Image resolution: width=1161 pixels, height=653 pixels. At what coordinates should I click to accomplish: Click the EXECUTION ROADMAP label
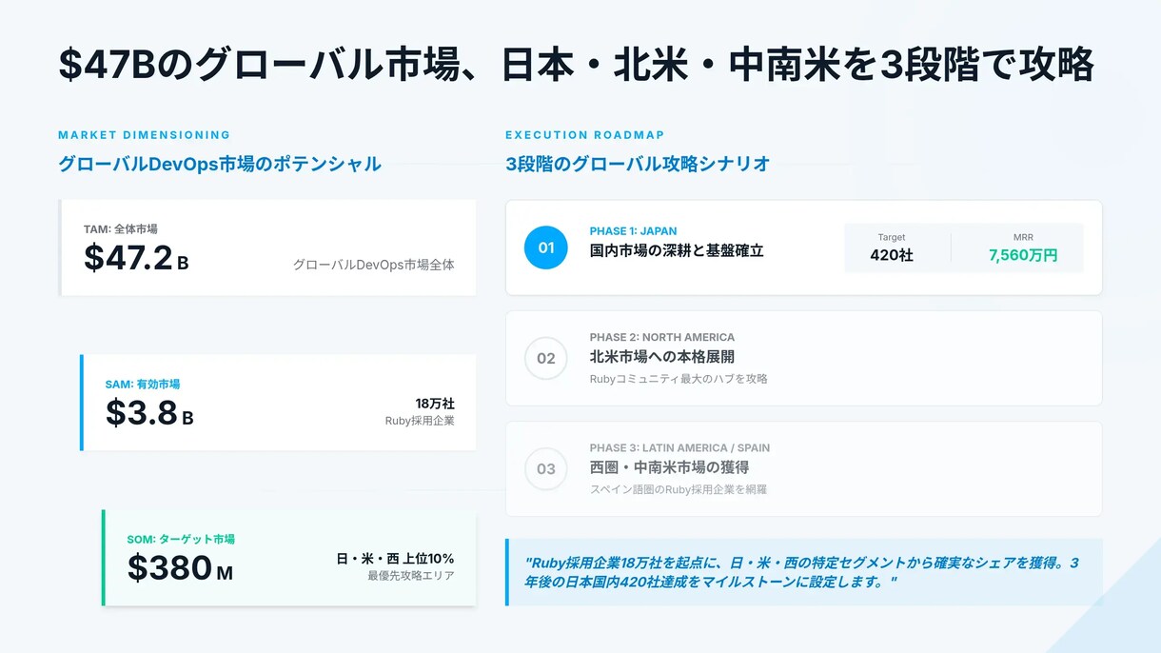point(584,135)
